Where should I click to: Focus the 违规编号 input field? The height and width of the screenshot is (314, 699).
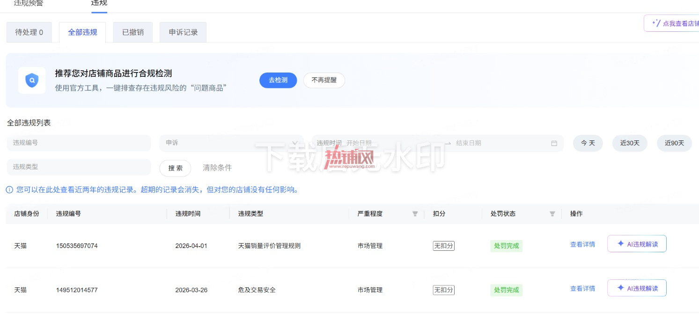(x=79, y=143)
